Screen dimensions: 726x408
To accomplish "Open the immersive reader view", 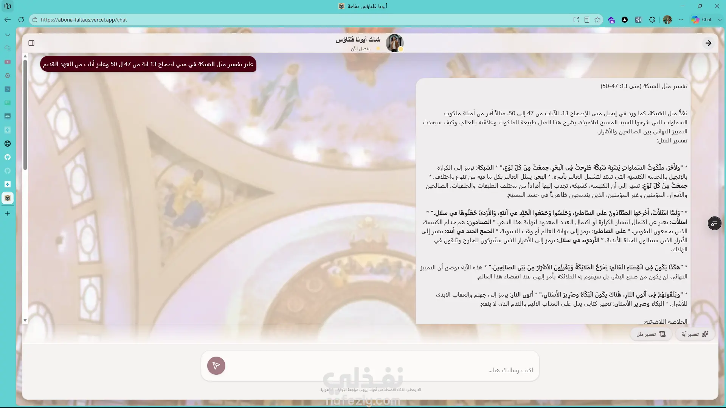I will point(587,20).
